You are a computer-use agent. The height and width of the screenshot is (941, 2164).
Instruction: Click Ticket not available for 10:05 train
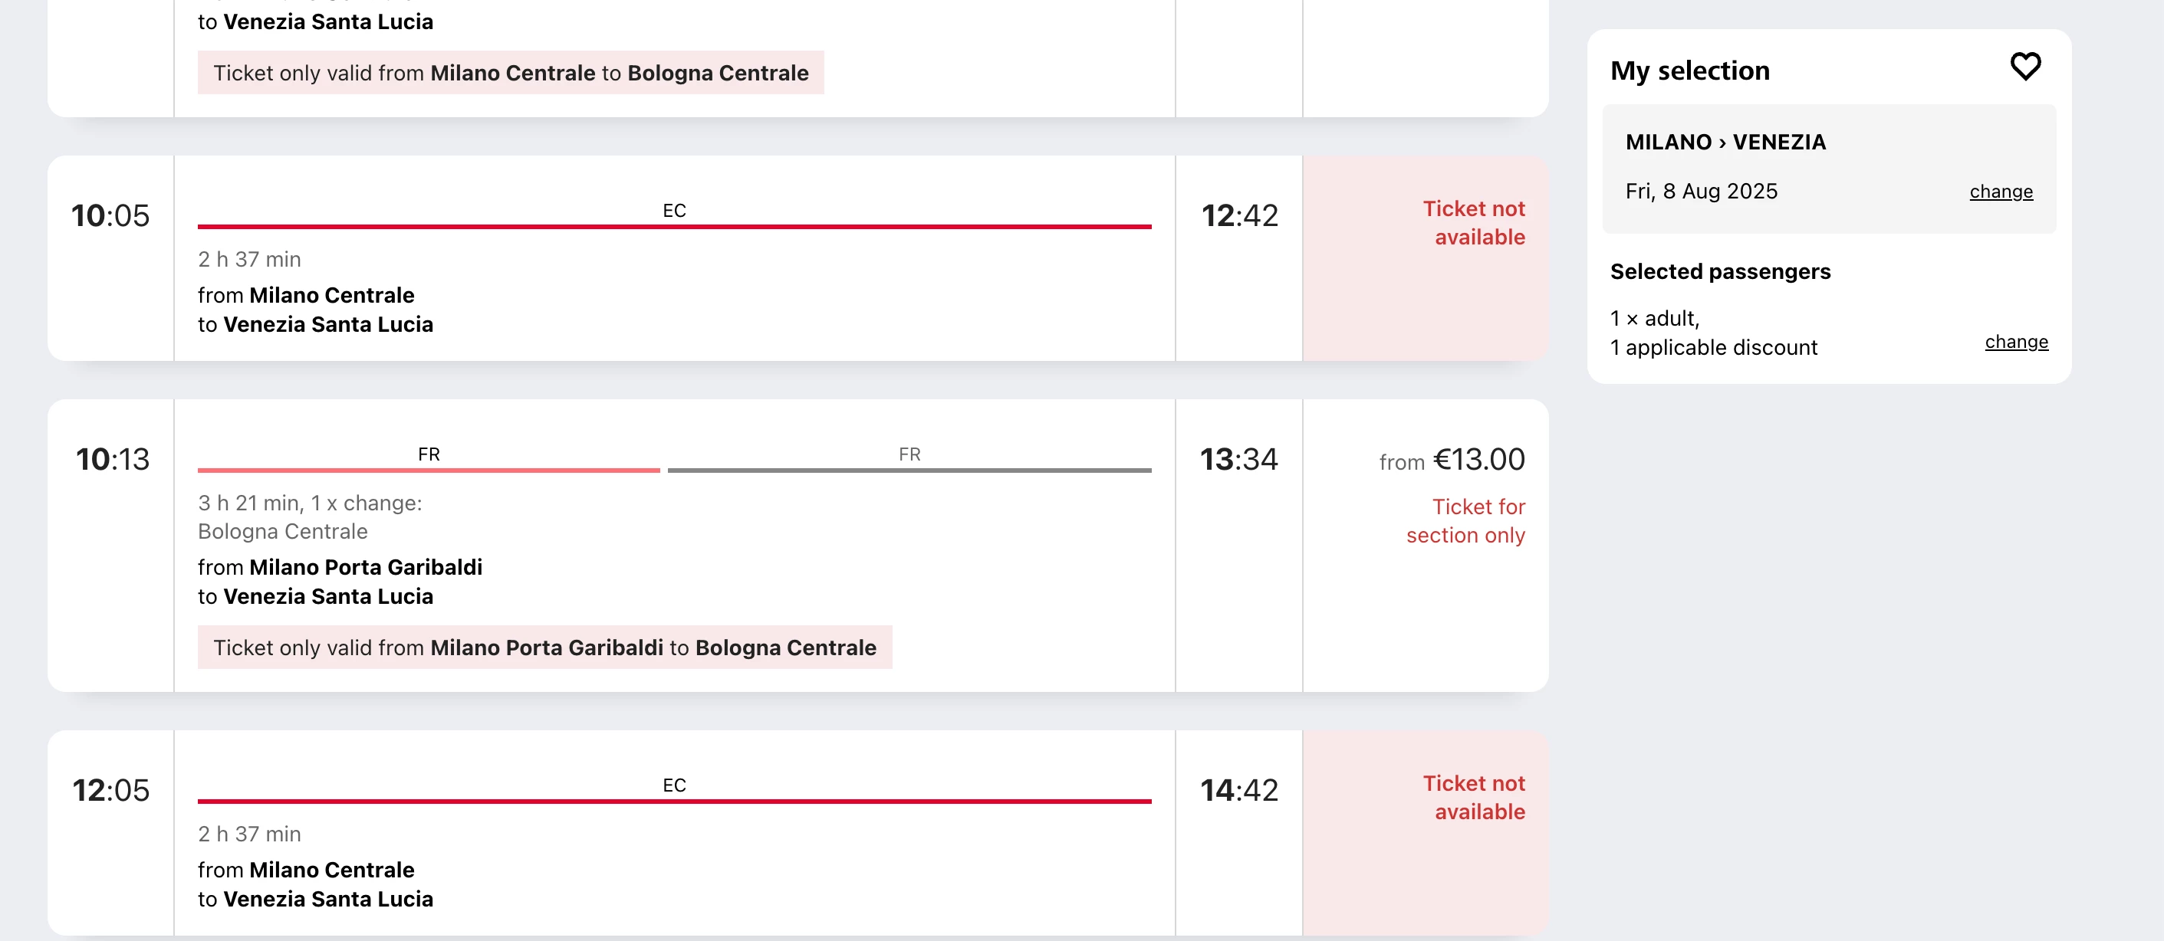click(1474, 222)
